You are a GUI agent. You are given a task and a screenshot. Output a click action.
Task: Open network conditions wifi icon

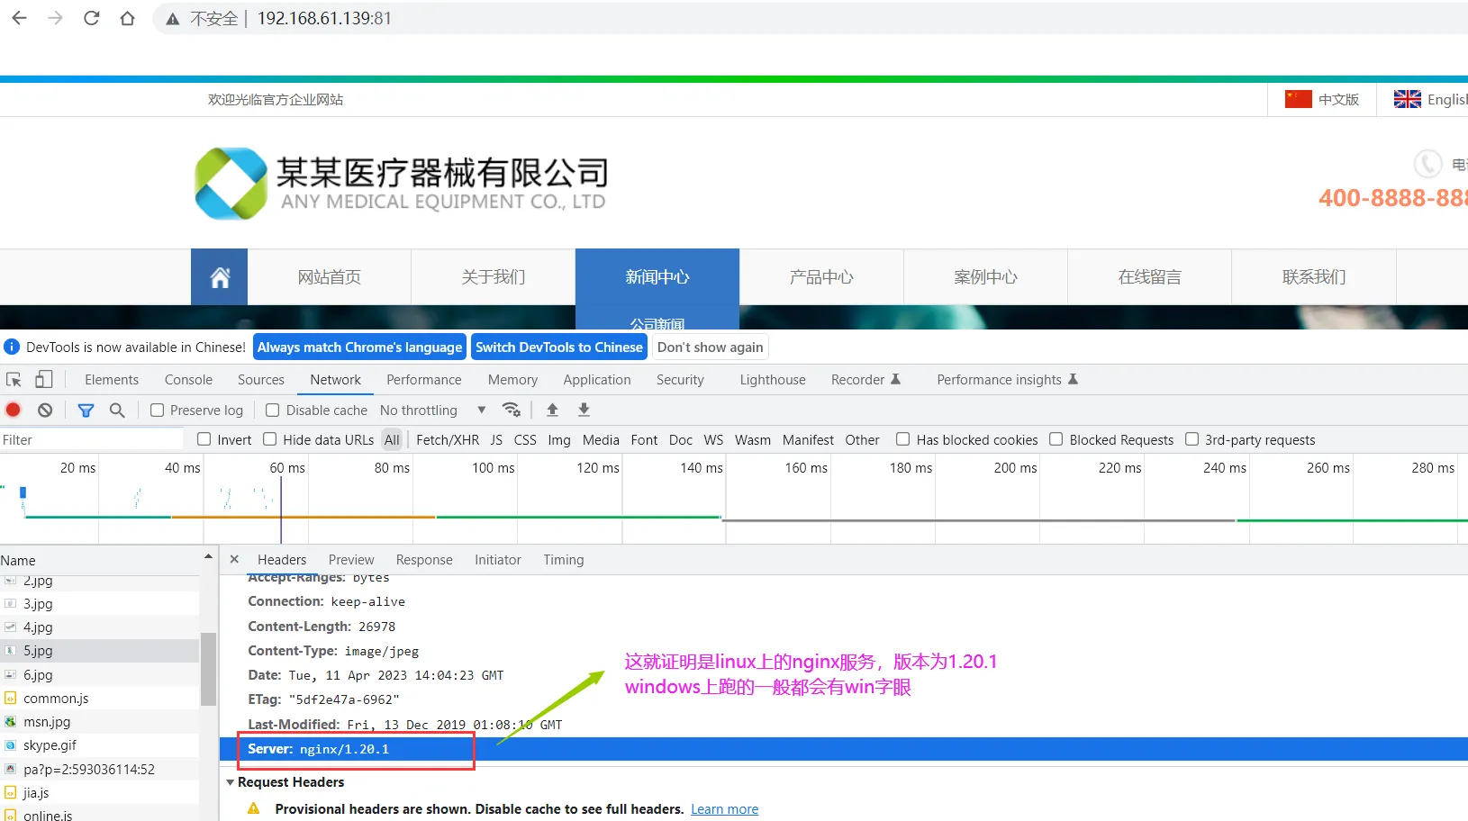pos(512,410)
